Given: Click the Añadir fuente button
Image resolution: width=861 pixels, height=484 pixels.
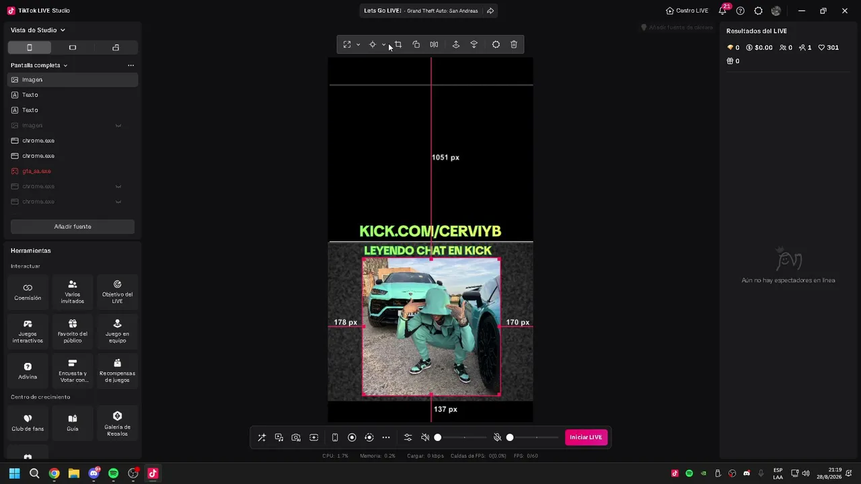Looking at the screenshot, I should click(x=73, y=227).
